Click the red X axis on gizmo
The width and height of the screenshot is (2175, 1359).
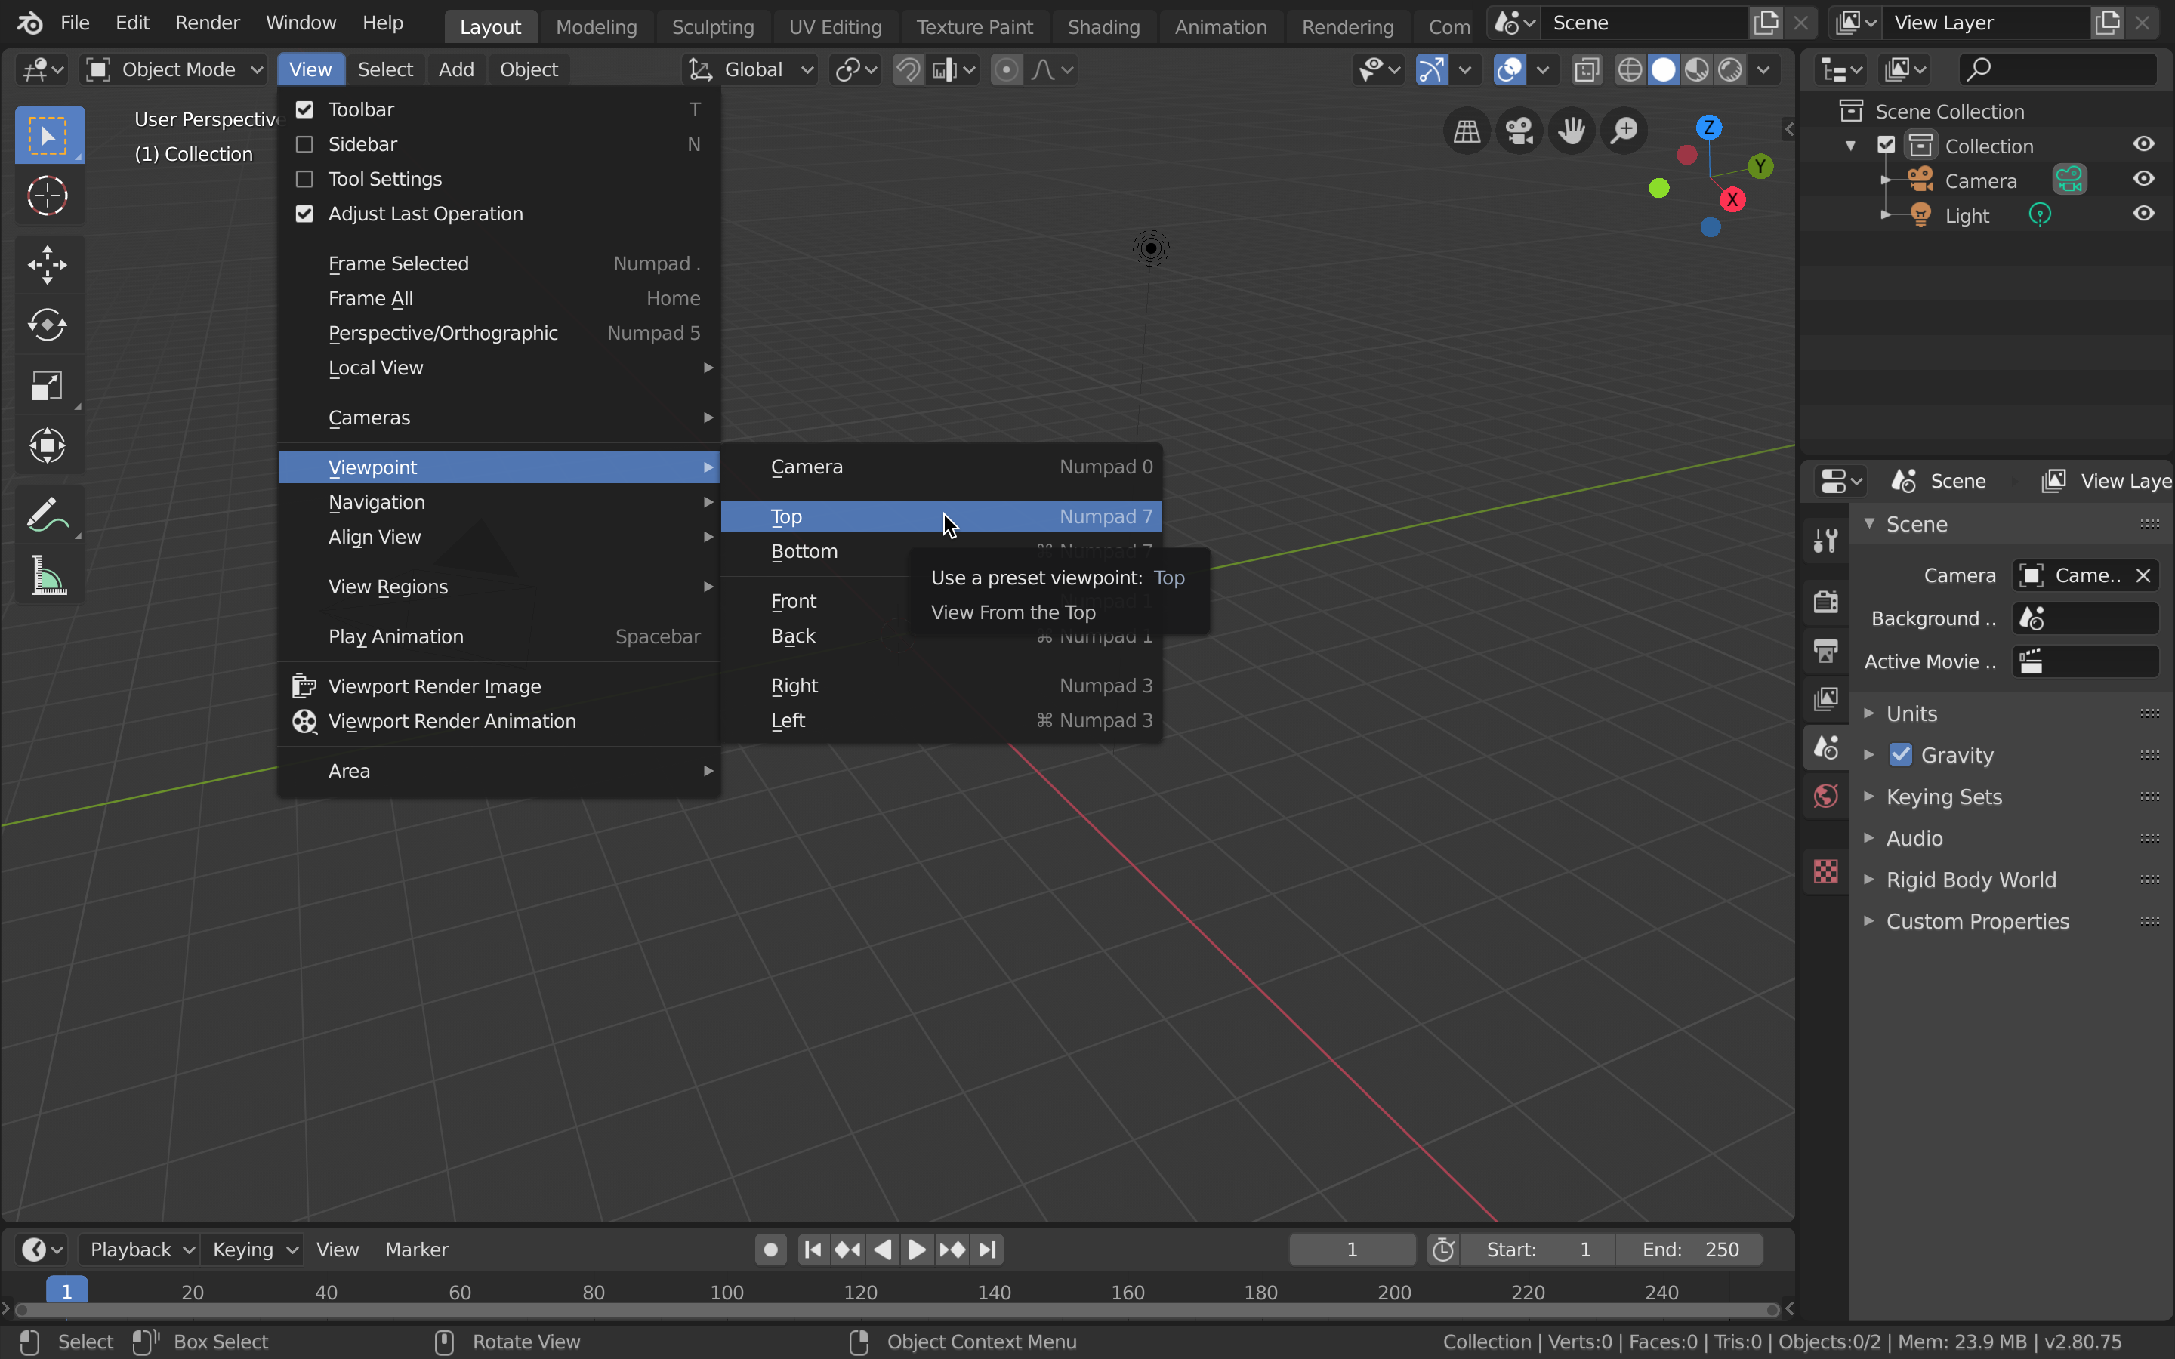coord(1732,199)
